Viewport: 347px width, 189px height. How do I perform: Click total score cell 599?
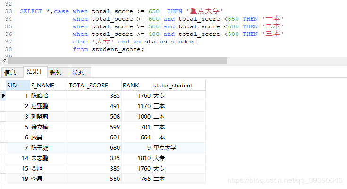coord(94,127)
